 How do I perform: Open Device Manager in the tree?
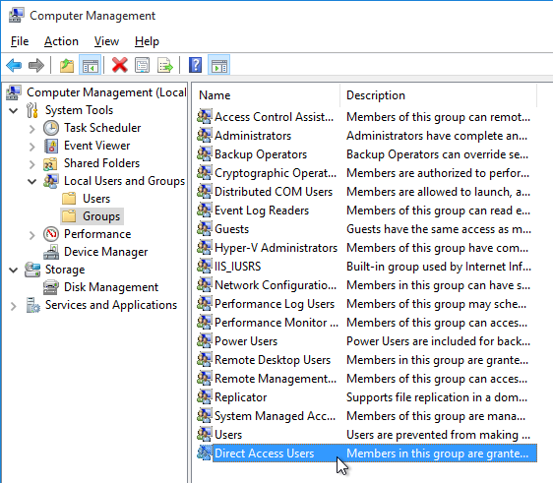[x=105, y=252]
